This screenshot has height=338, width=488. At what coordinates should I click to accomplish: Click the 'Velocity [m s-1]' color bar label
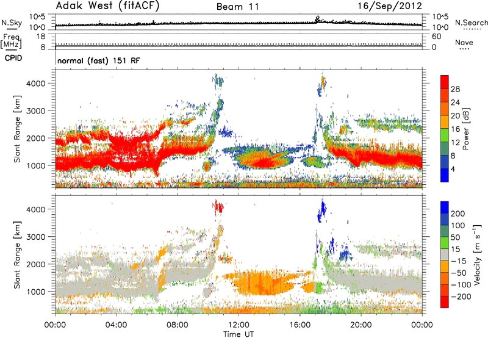[478, 254]
